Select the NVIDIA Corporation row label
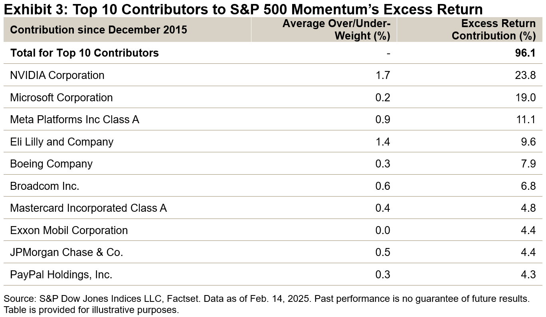 click(x=57, y=75)
